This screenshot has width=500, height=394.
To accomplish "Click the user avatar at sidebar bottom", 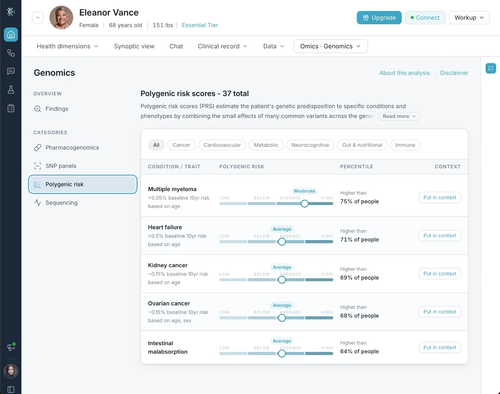I will (11, 371).
